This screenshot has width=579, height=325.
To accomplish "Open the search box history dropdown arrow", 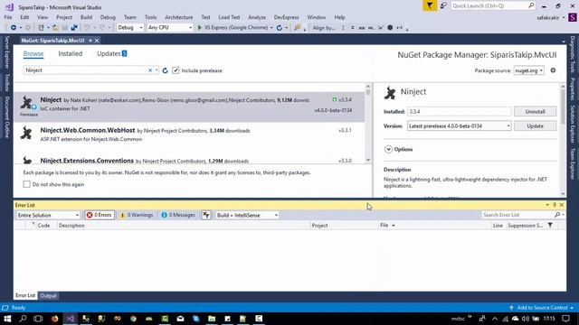I will pyautogui.click(x=157, y=70).
